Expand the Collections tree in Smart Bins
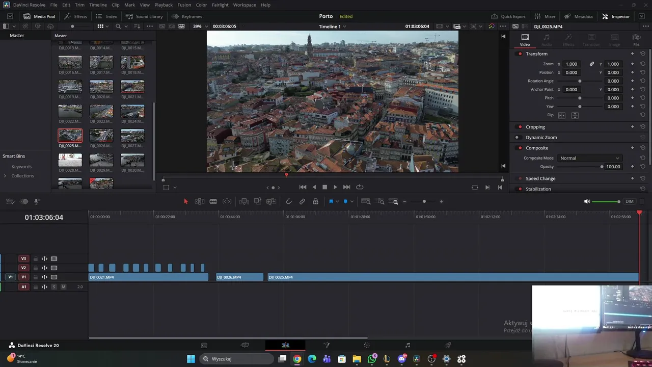Image resolution: width=652 pixels, height=367 pixels. click(5, 176)
